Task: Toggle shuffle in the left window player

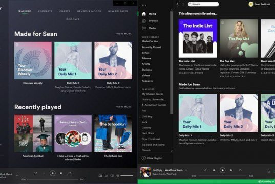Action: point(36,173)
